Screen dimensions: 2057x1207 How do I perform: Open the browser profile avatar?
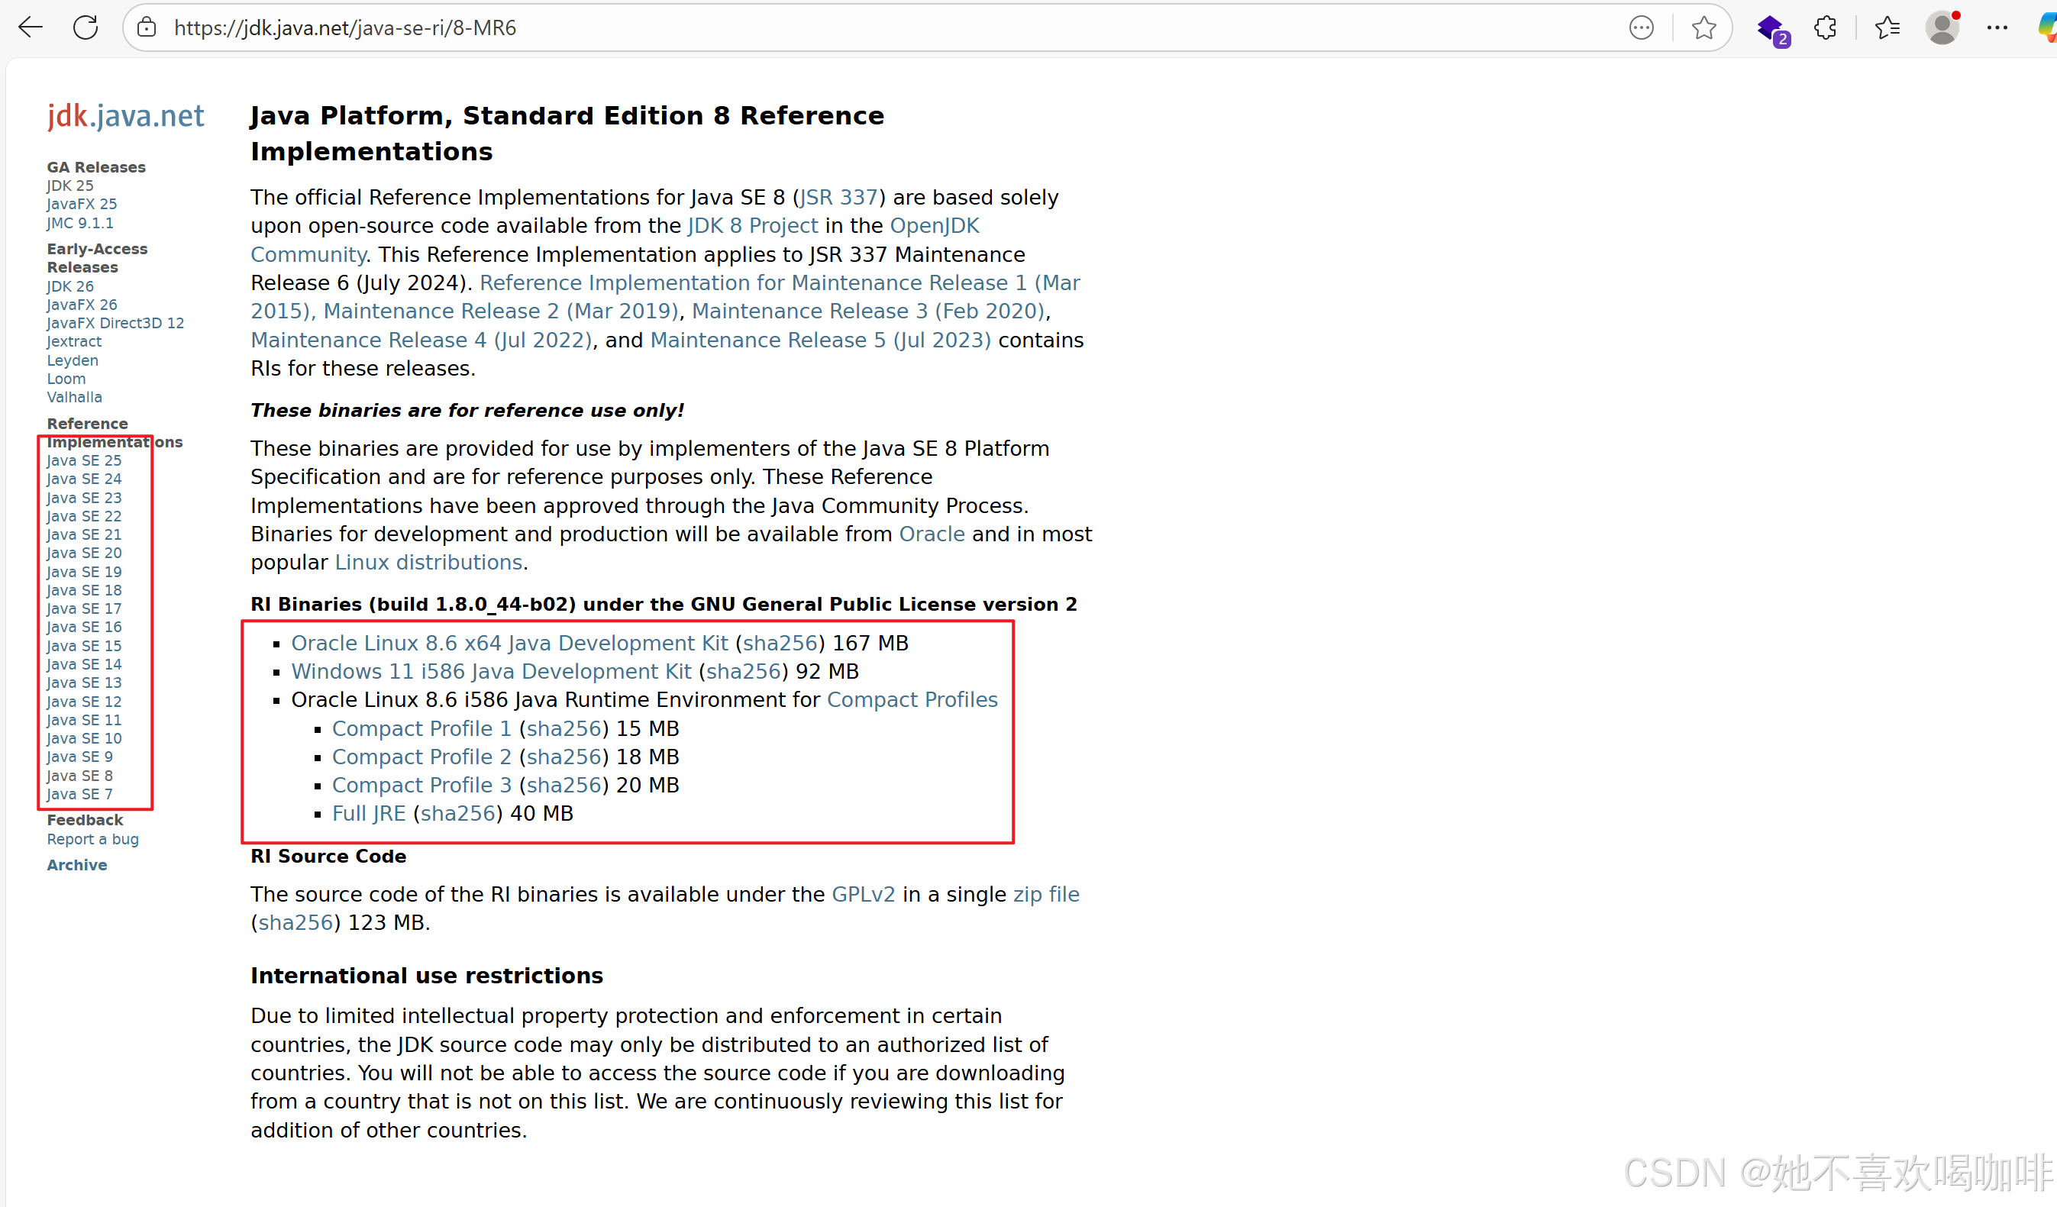(x=1942, y=27)
